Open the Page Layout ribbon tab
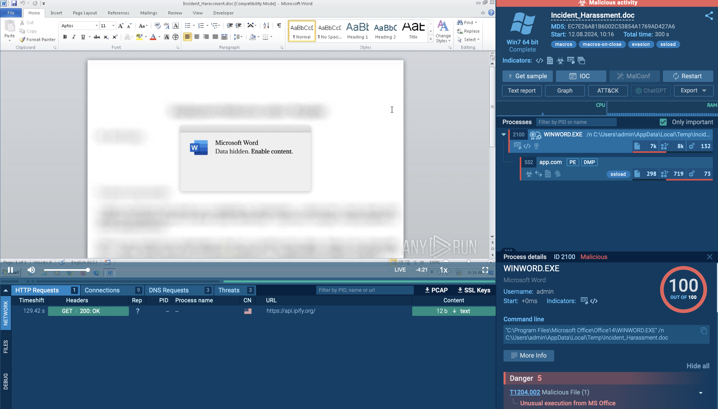The width and height of the screenshot is (718, 409). pos(85,13)
